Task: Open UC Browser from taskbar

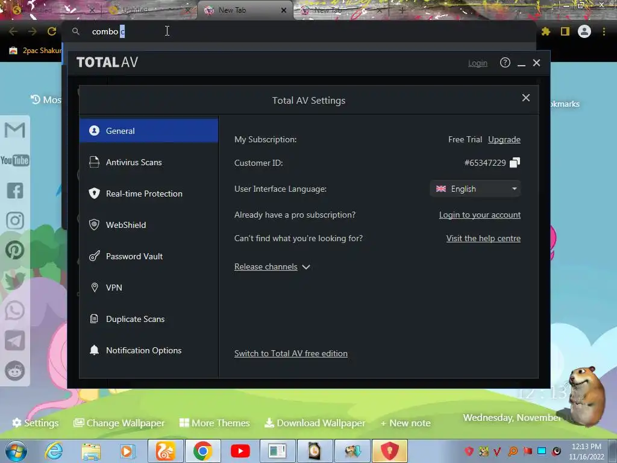Action: tap(165, 451)
